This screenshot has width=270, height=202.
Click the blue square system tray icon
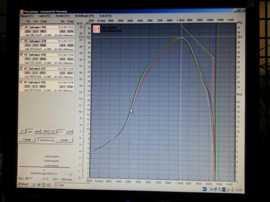[205, 189]
